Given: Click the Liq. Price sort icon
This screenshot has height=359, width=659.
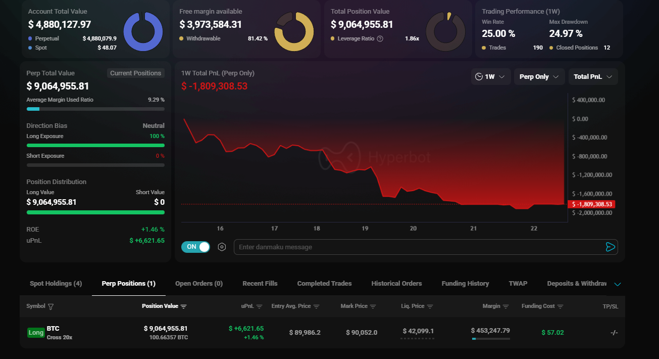Looking at the screenshot, I should (430, 306).
